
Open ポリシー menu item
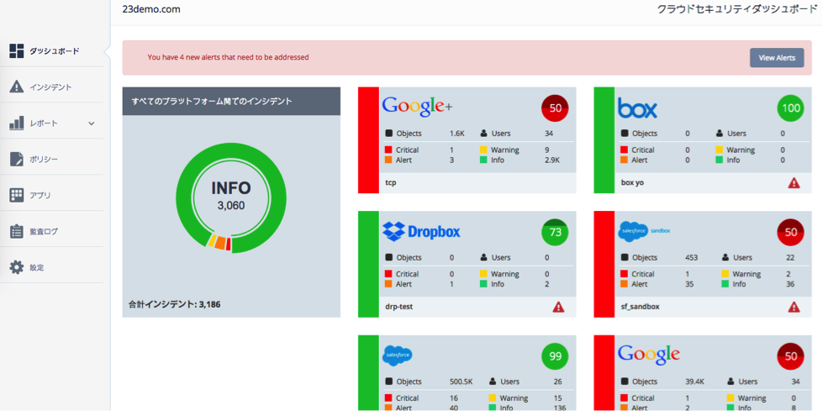tap(51, 159)
